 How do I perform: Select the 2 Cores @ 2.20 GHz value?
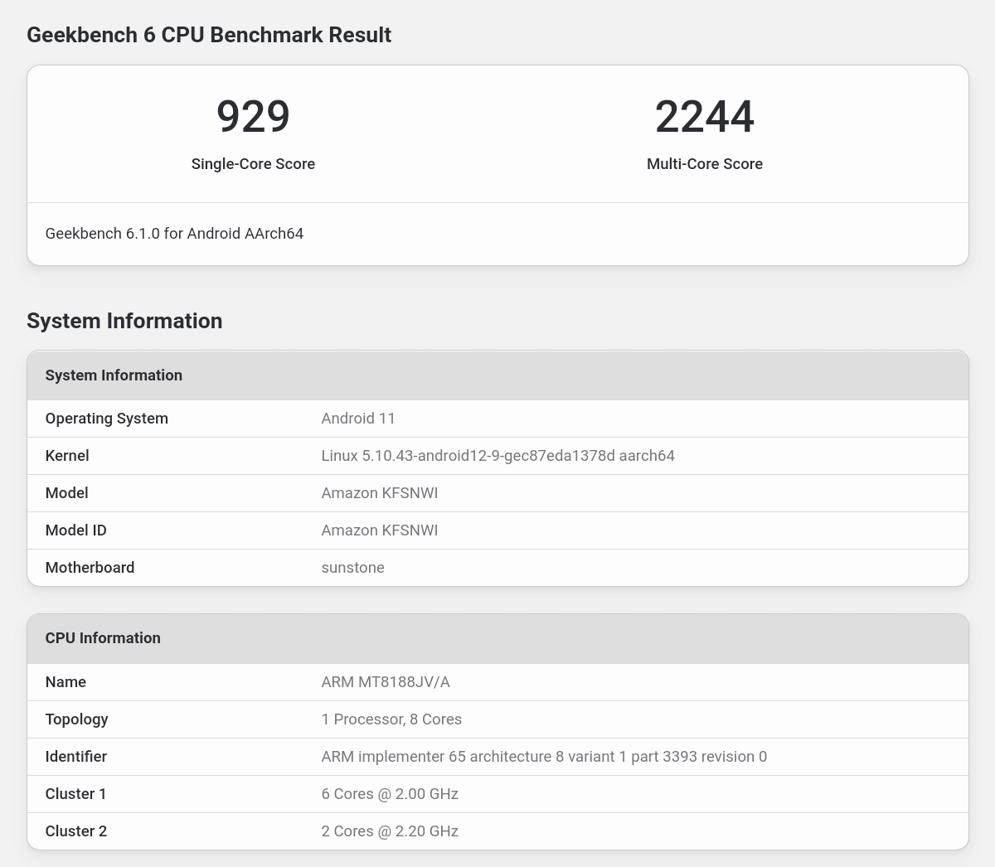(390, 831)
